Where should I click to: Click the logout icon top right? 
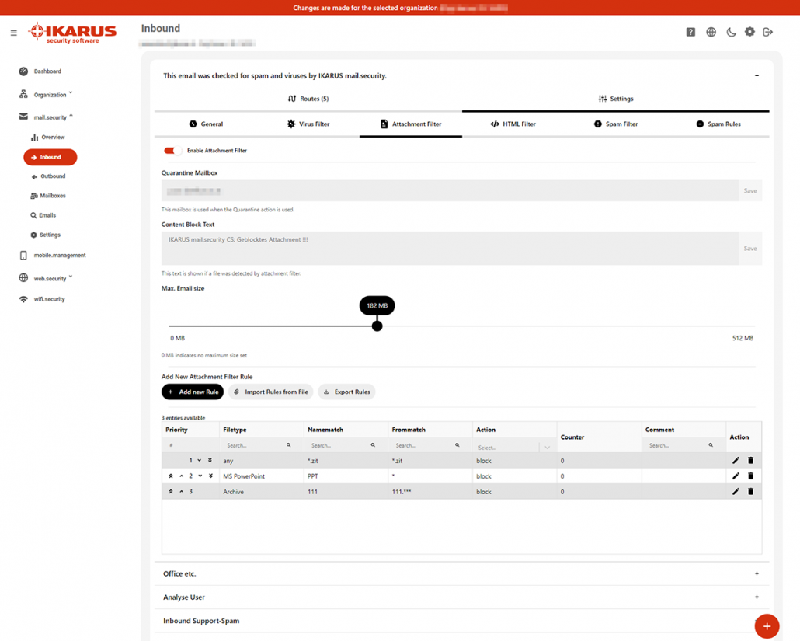(x=769, y=32)
